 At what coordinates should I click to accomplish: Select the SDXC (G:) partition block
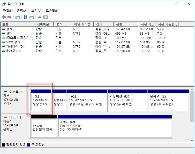pyautogui.click(x=115, y=126)
